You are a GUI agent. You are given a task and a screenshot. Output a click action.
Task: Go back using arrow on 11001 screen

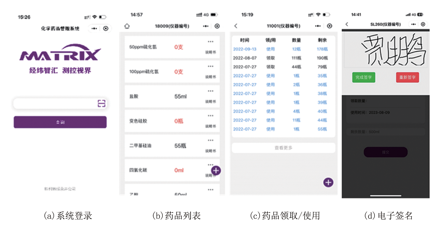click(236, 26)
